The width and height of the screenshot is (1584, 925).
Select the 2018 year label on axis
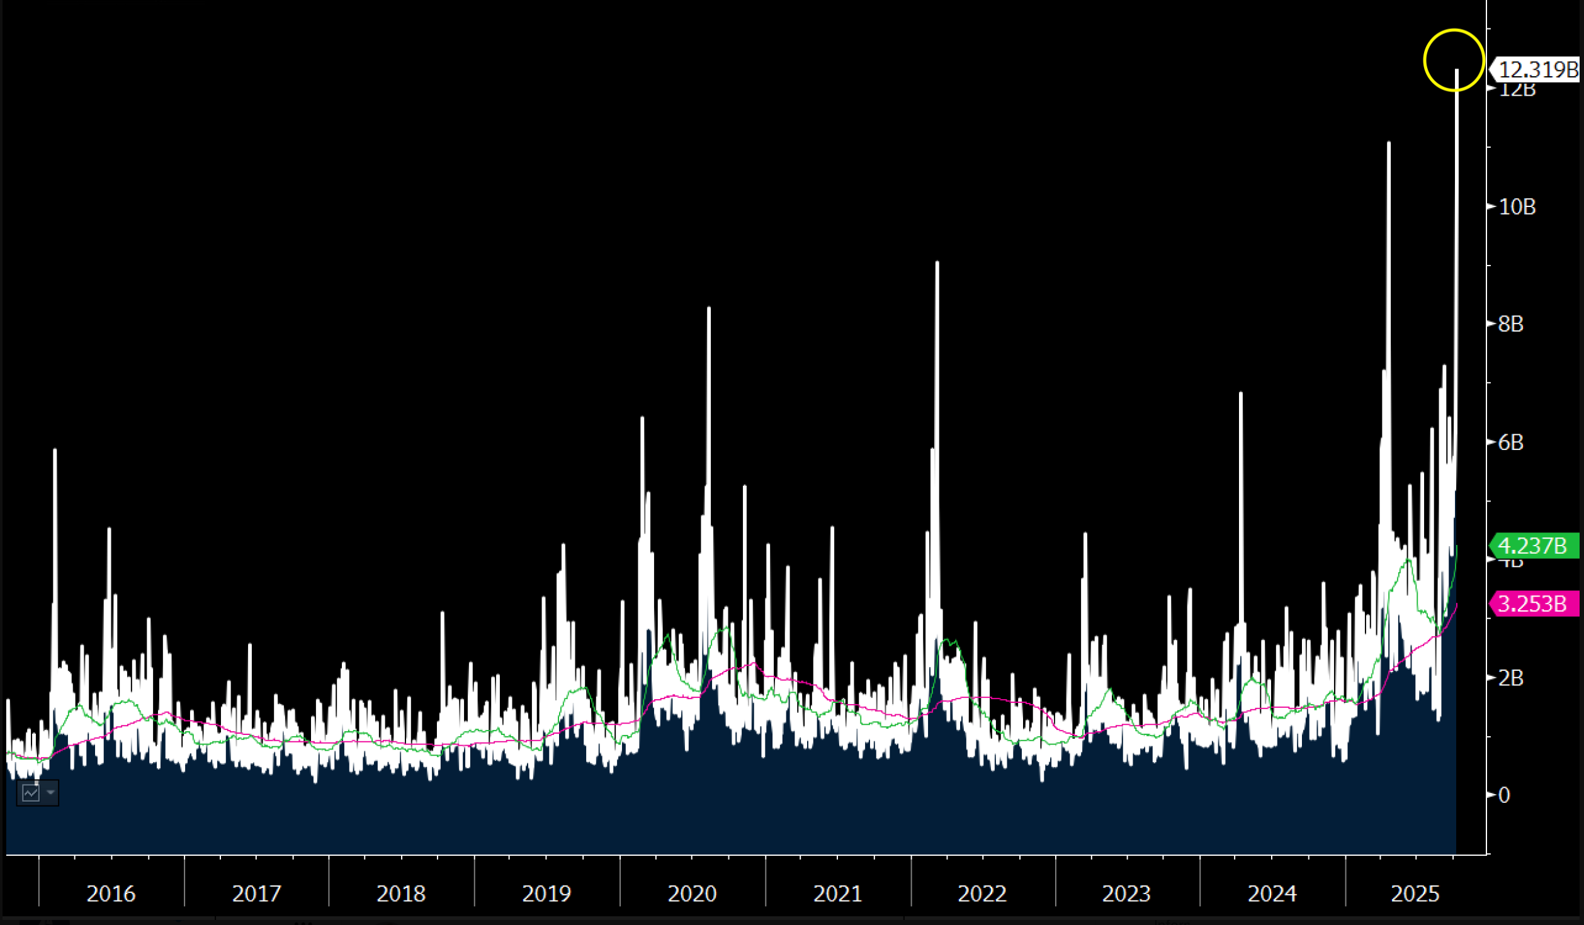[x=401, y=894]
